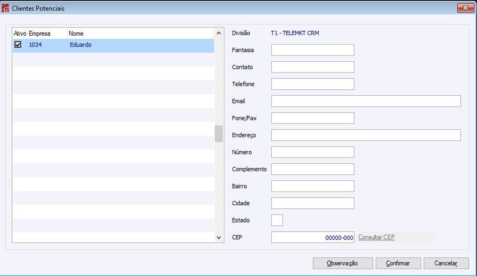Open the Consultar CEP link
The height and width of the screenshot is (276, 477).
[376, 237]
